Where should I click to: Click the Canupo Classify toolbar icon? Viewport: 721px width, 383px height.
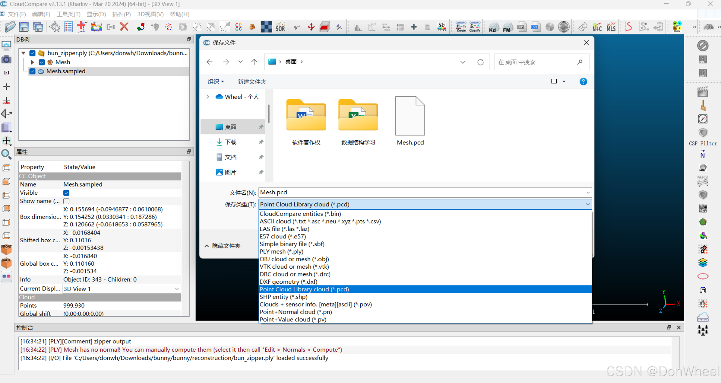(x=475, y=27)
